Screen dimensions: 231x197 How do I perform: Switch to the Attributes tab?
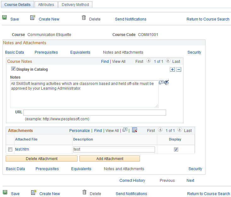point(46,4)
